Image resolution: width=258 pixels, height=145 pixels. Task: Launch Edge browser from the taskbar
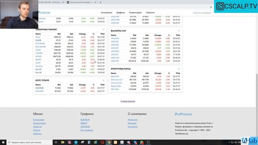96,142
